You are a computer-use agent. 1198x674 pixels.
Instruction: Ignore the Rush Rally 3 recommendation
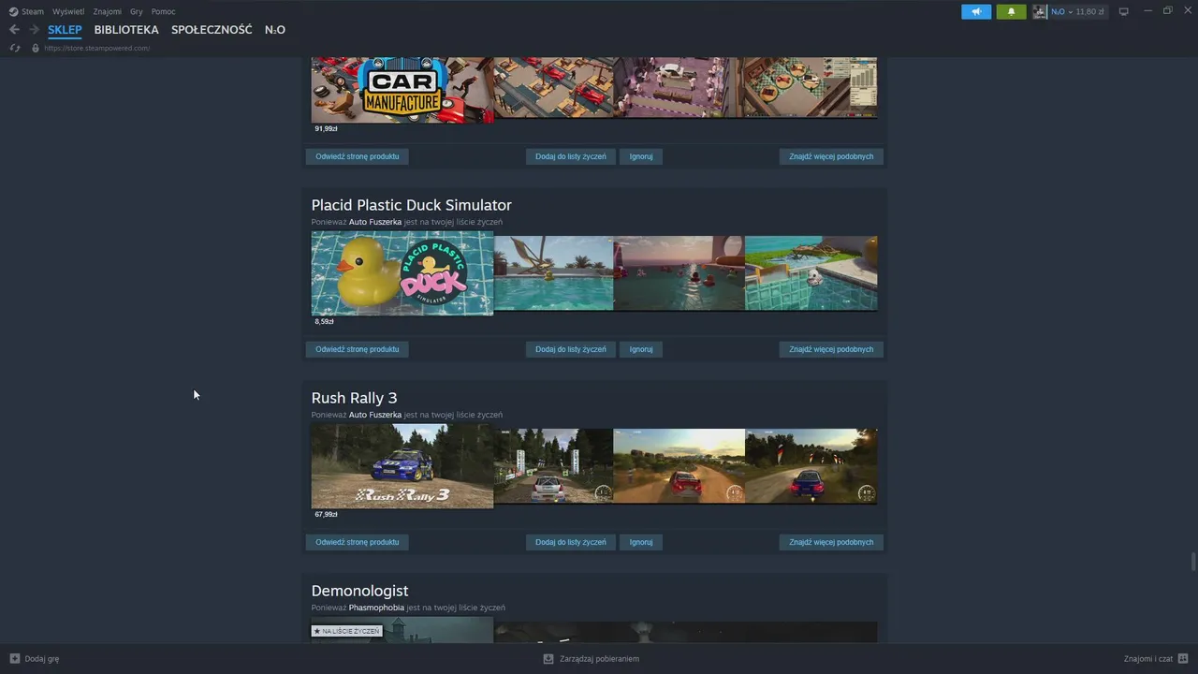point(641,542)
